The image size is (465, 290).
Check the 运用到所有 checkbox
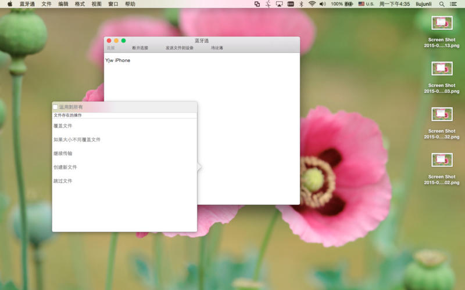pos(56,107)
